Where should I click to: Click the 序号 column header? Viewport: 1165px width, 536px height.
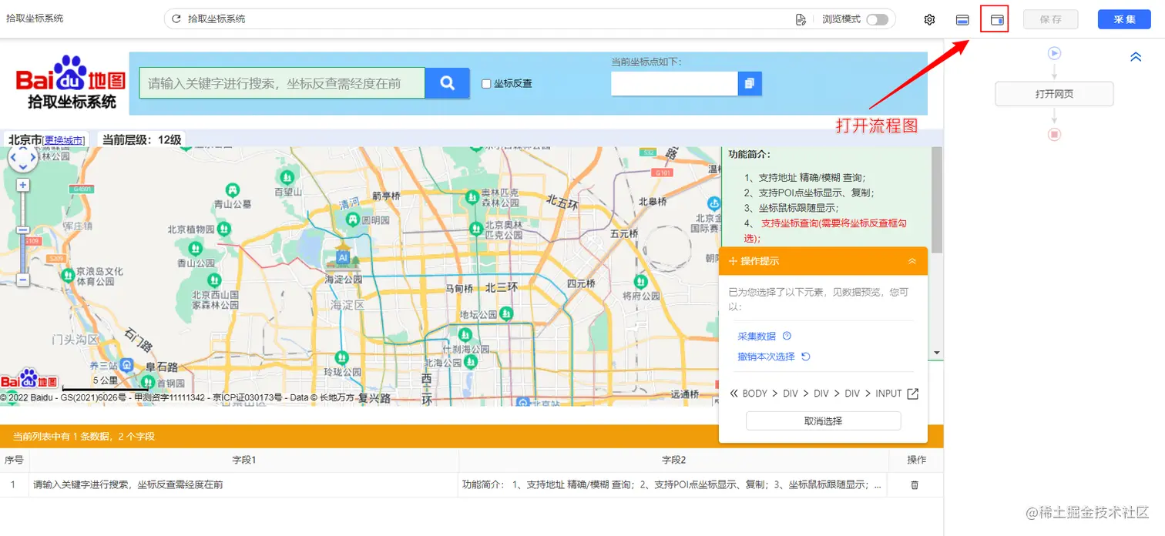pyautogui.click(x=14, y=460)
